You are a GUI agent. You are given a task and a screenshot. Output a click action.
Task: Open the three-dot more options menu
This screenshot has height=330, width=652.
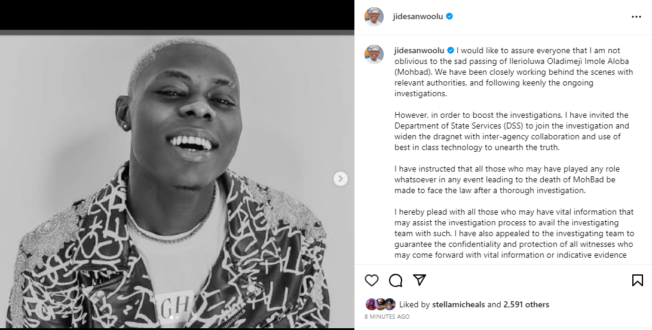click(x=636, y=17)
